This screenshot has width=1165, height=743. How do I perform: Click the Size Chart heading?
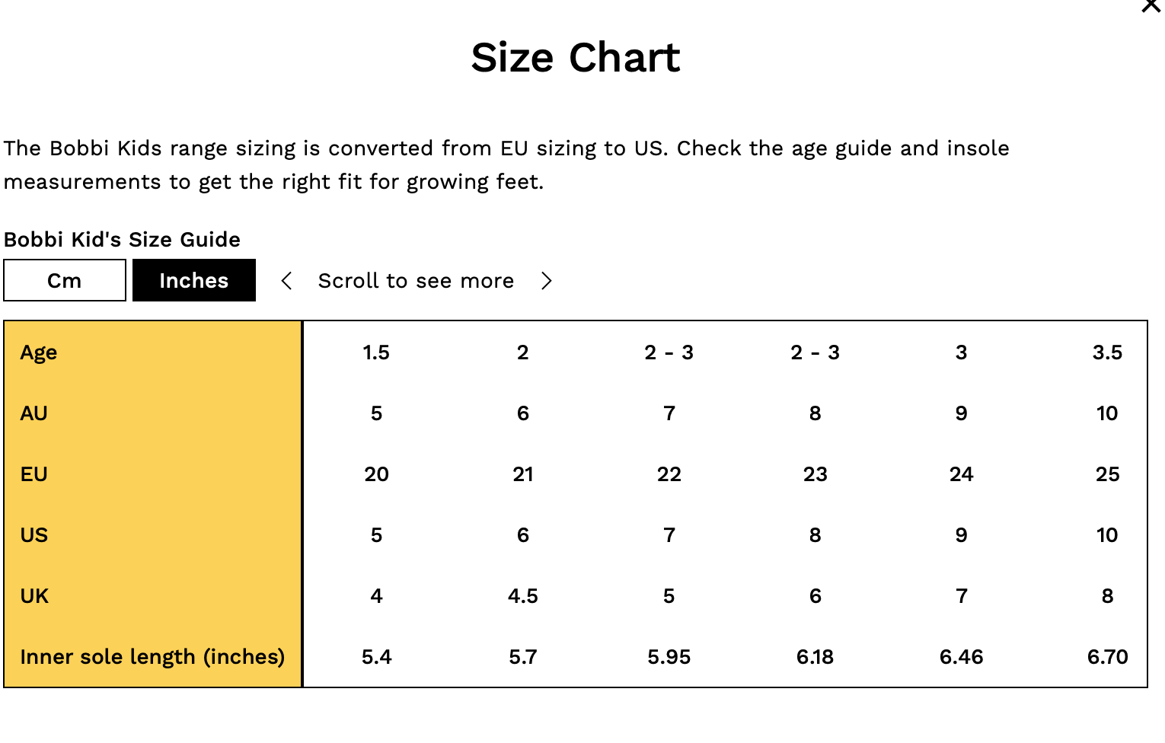click(x=576, y=58)
